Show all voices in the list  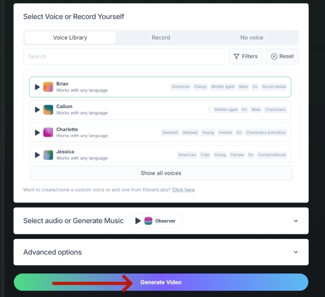161,173
